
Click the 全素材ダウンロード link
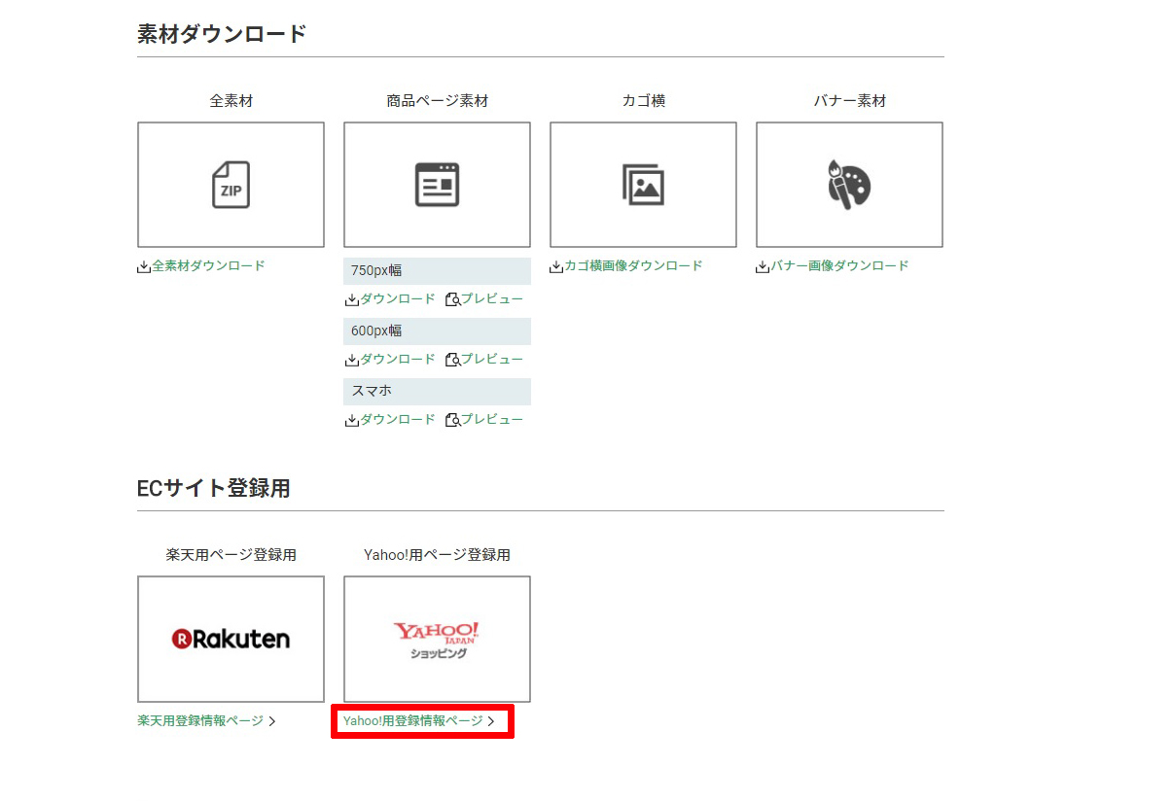coord(201,265)
